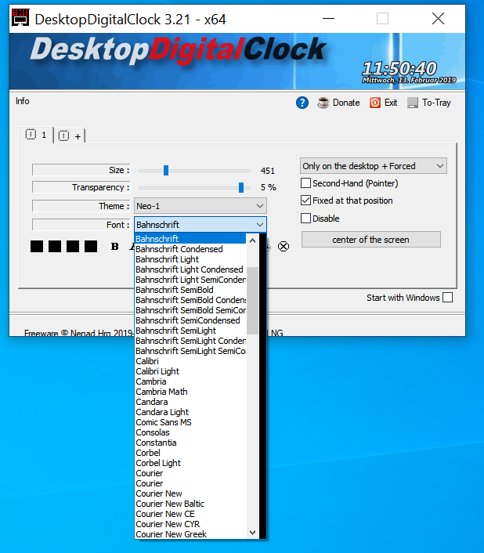Click the circled X icon near swatches
The width and height of the screenshot is (484, 553).
(284, 246)
